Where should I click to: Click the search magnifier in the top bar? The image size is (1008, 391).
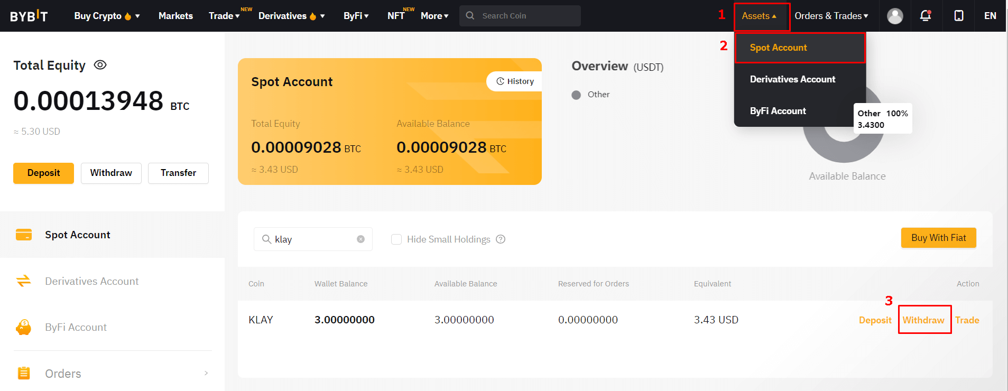(470, 16)
